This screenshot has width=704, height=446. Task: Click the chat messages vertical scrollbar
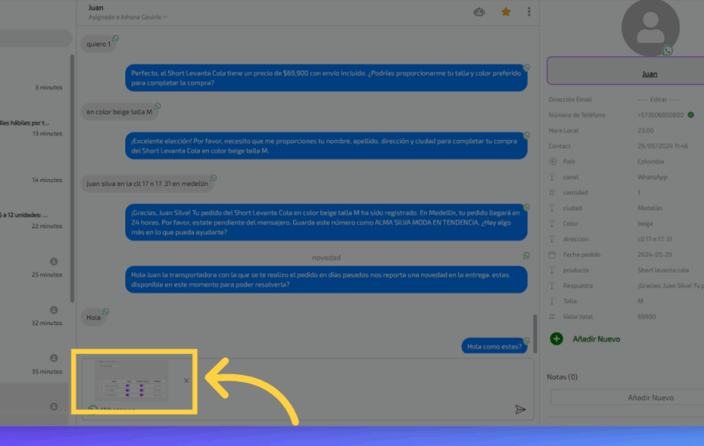coord(536,330)
